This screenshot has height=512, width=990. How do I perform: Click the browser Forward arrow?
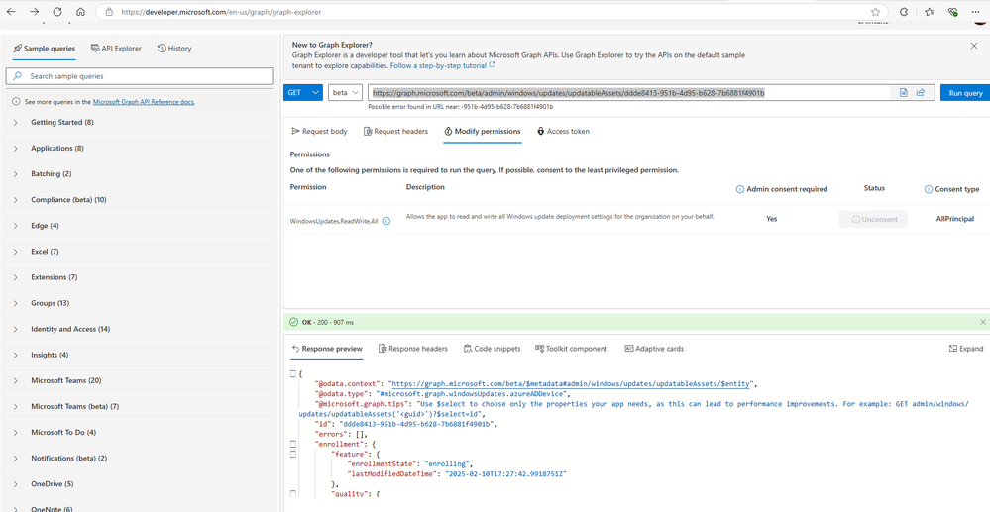pos(34,11)
